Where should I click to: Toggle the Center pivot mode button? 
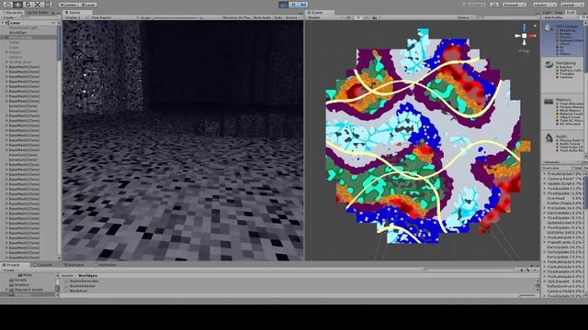click(68, 5)
